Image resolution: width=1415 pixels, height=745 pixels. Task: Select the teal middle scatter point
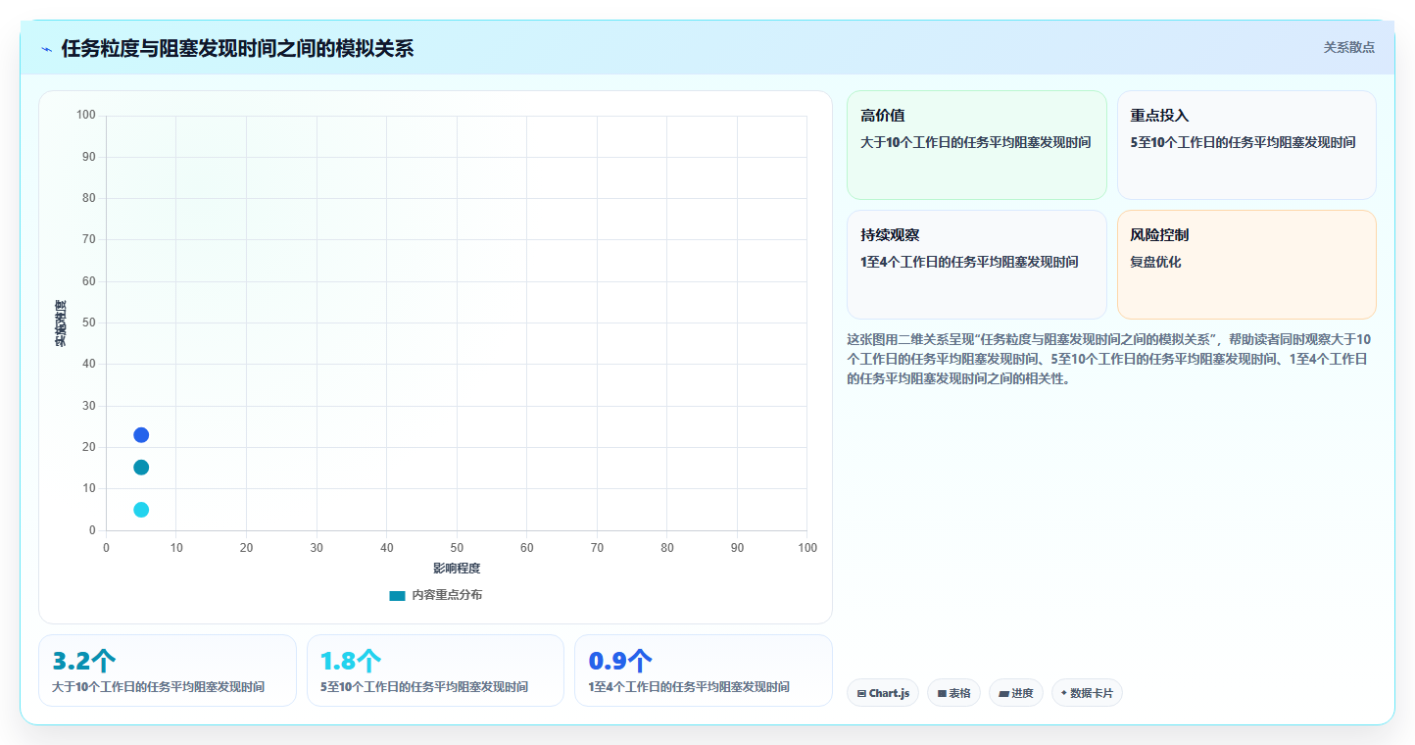(141, 468)
